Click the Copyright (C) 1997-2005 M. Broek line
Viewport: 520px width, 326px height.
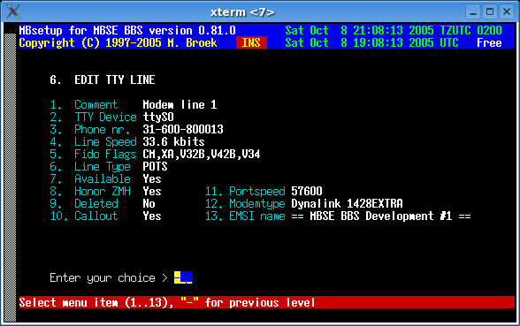[x=118, y=42]
